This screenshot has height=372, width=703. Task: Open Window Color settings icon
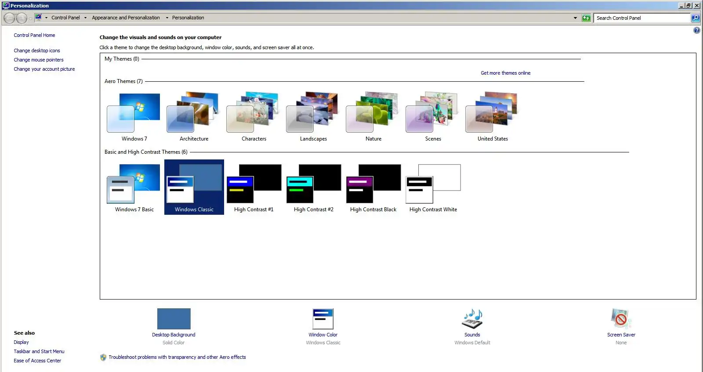coord(323,319)
